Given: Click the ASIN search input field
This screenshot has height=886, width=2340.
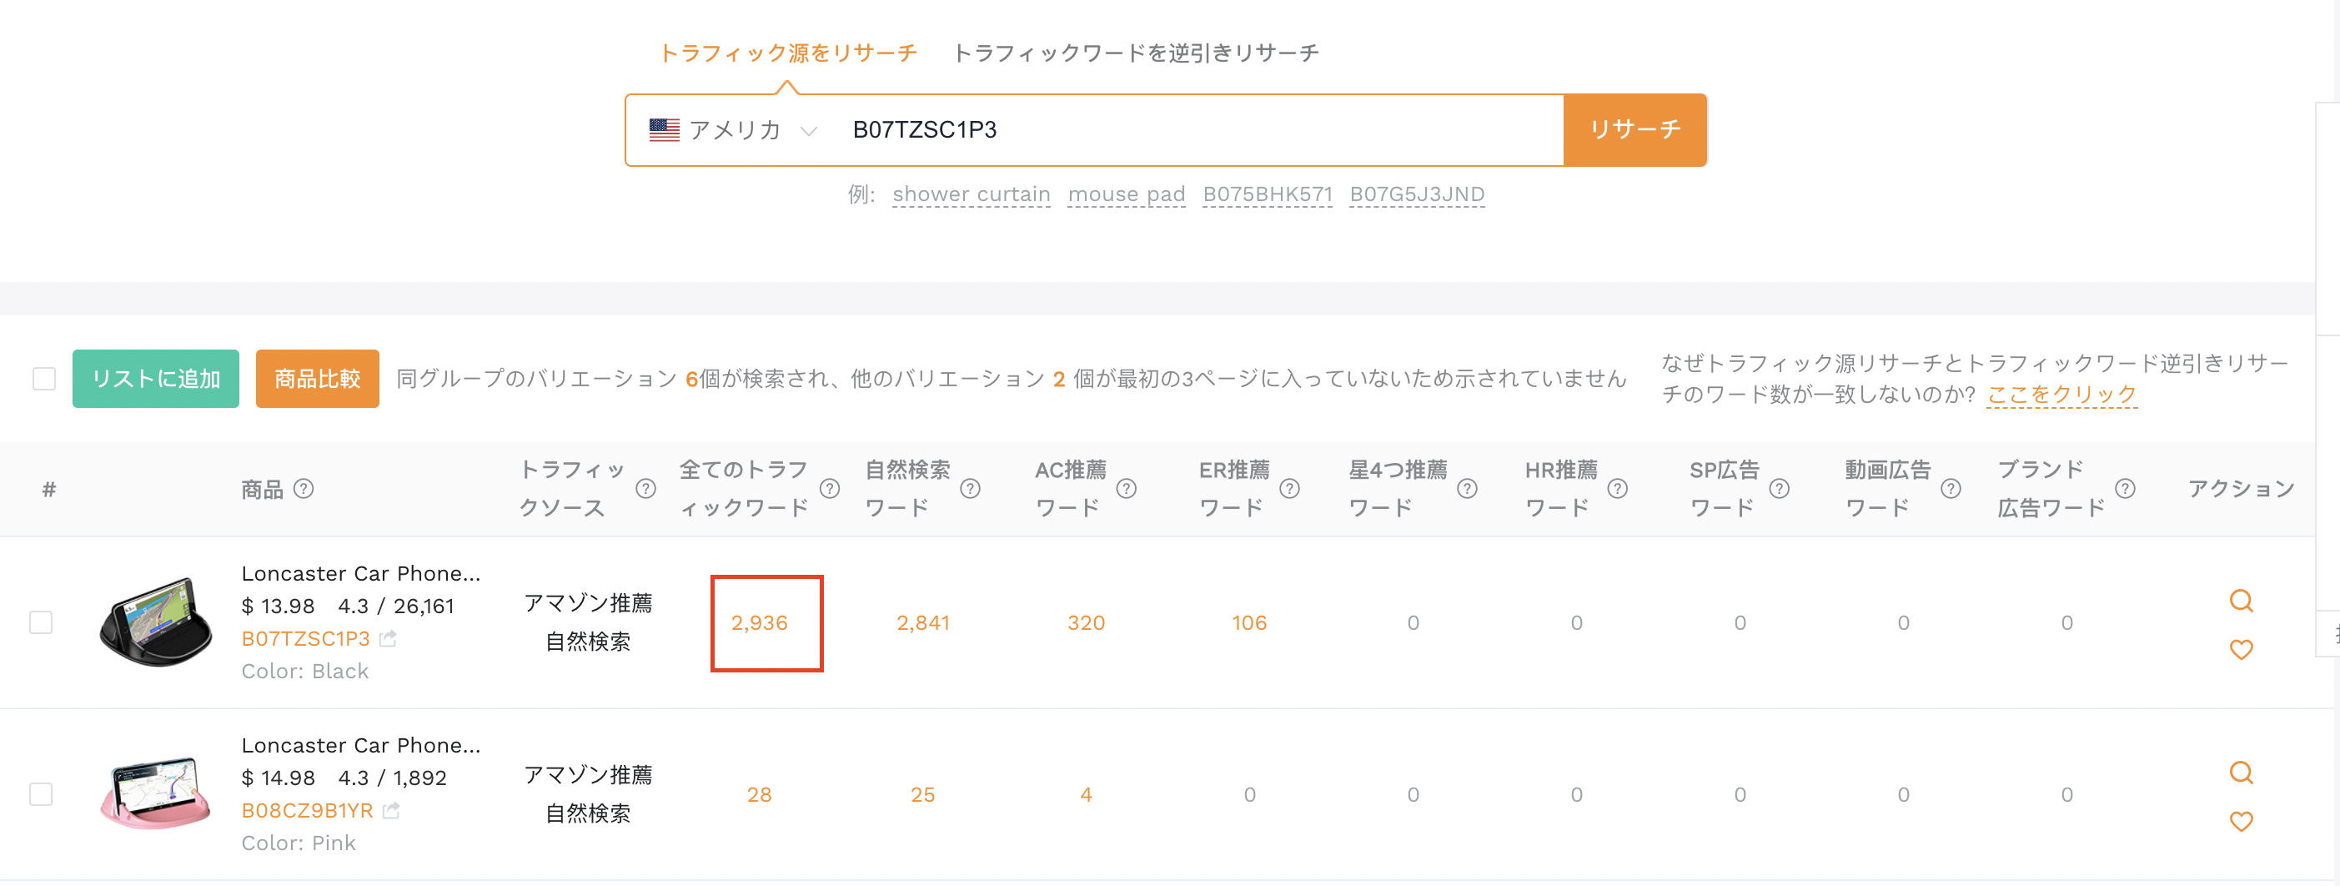Looking at the screenshot, I should [1199, 130].
